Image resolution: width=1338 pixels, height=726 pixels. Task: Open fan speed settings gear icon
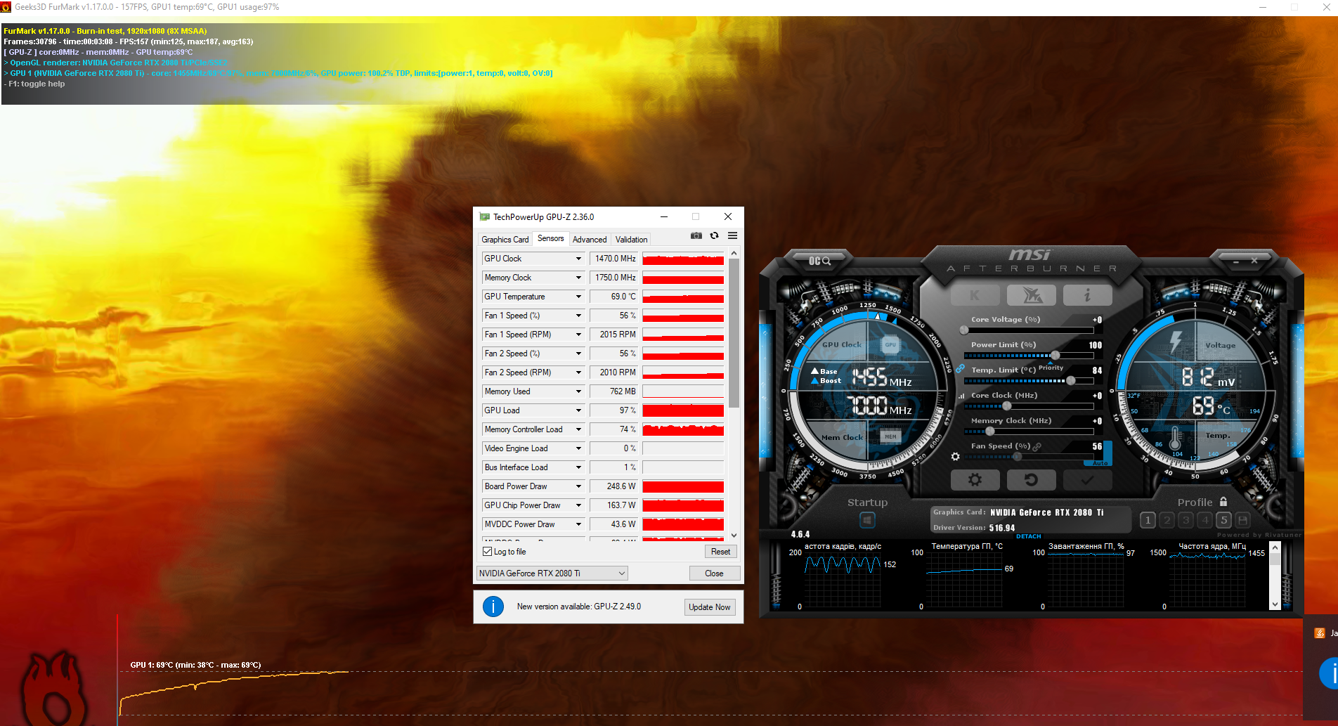[x=955, y=457]
